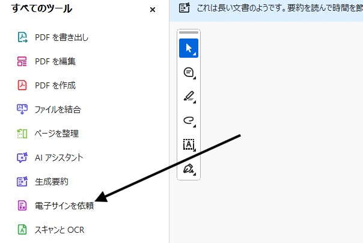Click the summary banner icon at top
Screen dimensions: 363x243
pyautogui.click(x=185, y=9)
